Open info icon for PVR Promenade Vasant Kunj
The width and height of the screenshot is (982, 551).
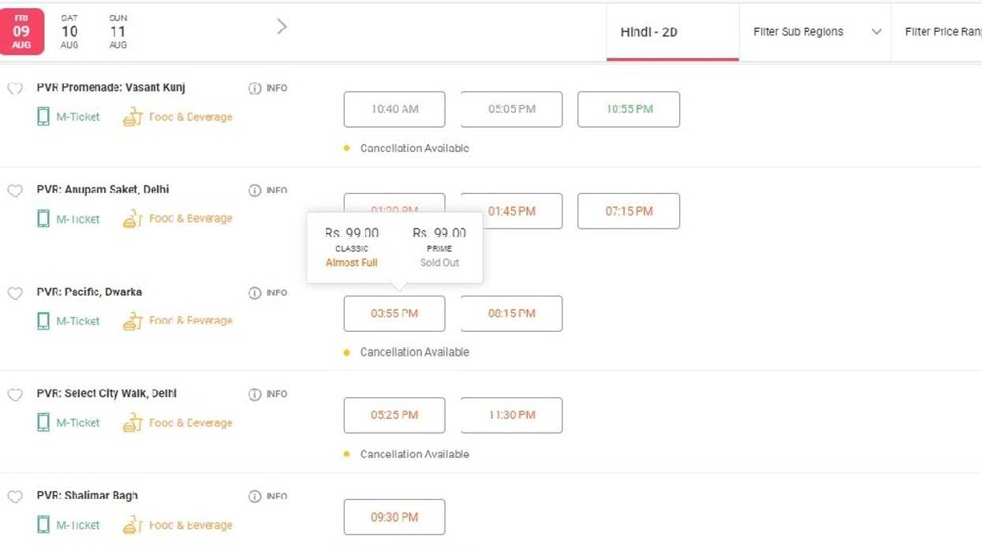click(x=255, y=88)
